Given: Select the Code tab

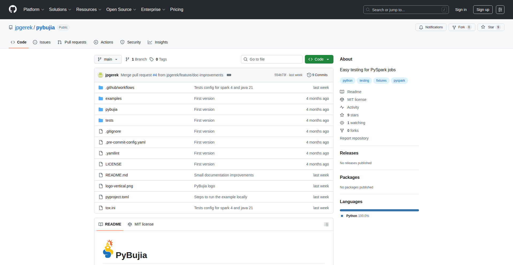Looking at the screenshot, I should point(18,42).
